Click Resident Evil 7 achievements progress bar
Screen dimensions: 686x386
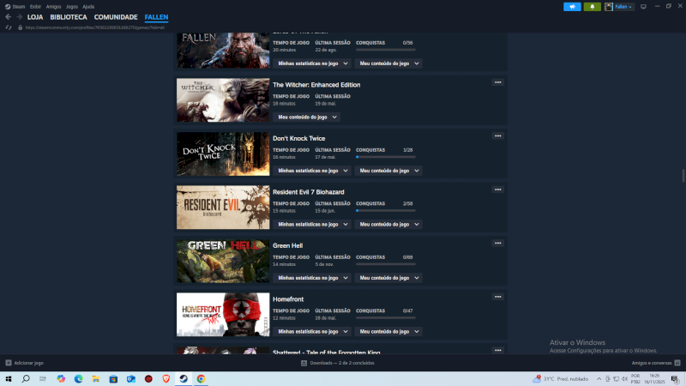pyautogui.click(x=385, y=210)
